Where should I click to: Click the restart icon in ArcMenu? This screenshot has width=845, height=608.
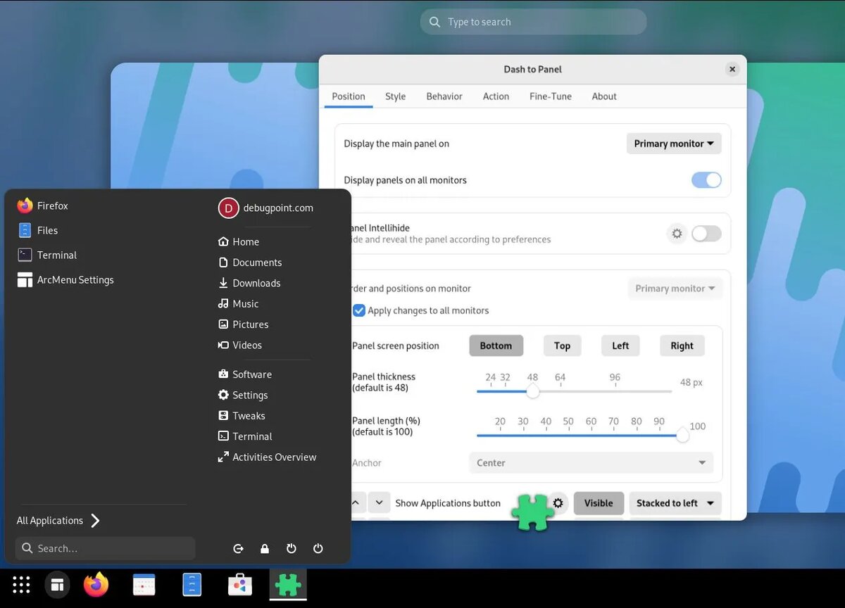291,548
